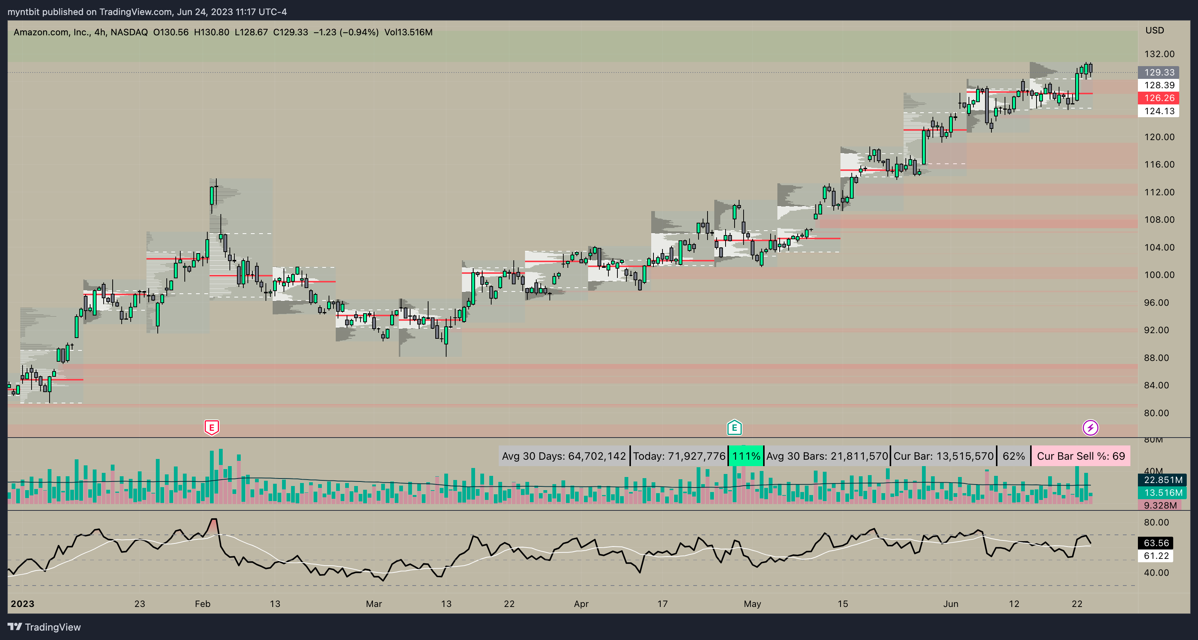Click the purple lightning bolt event icon
This screenshot has width=1198, height=640.
[x=1090, y=427]
